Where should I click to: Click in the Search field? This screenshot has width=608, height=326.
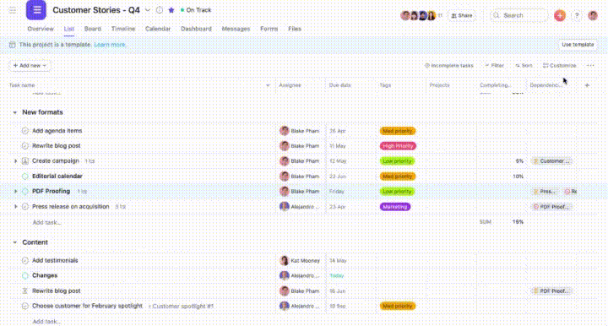[x=519, y=15]
